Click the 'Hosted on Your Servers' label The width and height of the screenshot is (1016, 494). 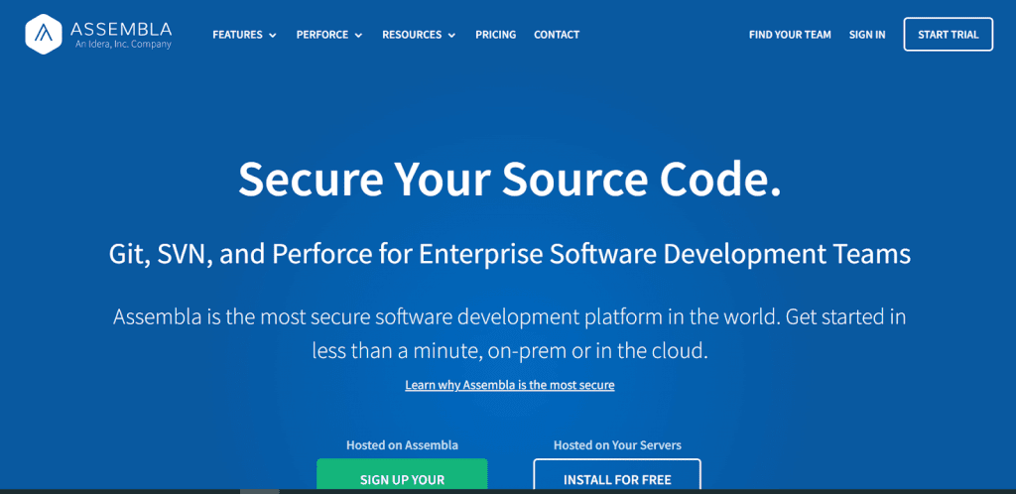click(617, 445)
